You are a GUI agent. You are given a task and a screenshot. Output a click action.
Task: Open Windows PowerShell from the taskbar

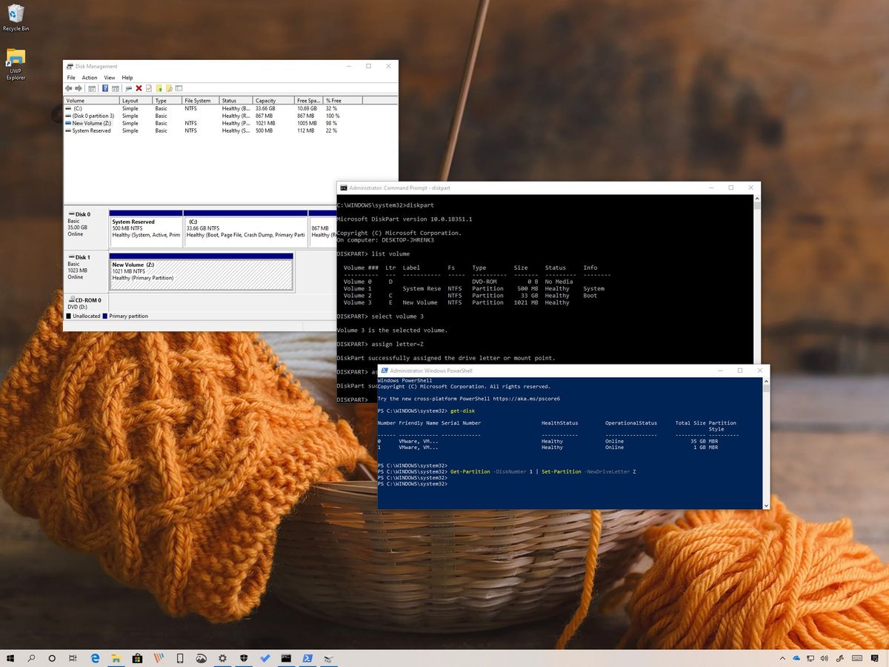(307, 658)
